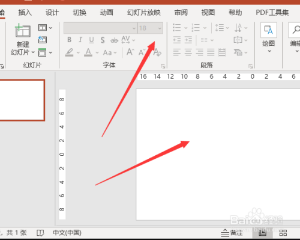The width and height of the screenshot is (300, 240).
Task: Justify text alignment
Action: tap(211, 52)
